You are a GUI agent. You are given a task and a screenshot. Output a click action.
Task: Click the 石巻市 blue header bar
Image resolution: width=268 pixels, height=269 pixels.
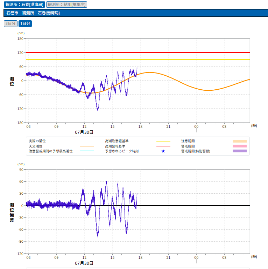135,13
